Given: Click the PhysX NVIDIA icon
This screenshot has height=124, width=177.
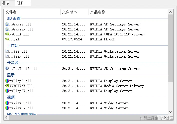Looking at the screenshot, I should pyautogui.click(x=7, y=39).
